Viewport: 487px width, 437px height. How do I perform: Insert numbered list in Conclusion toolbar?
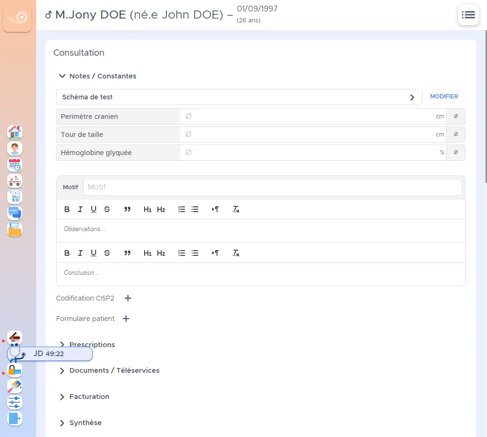[x=182, y=253]
